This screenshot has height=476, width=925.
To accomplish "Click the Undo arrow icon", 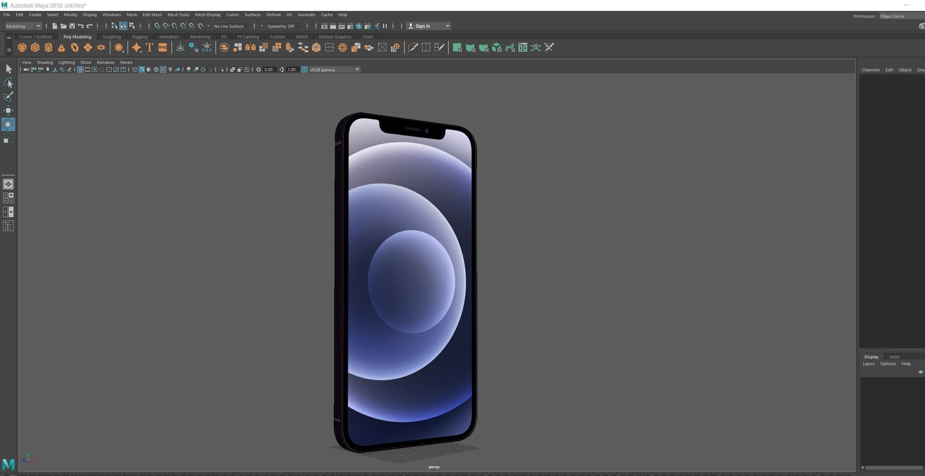I will pos(81,26).
